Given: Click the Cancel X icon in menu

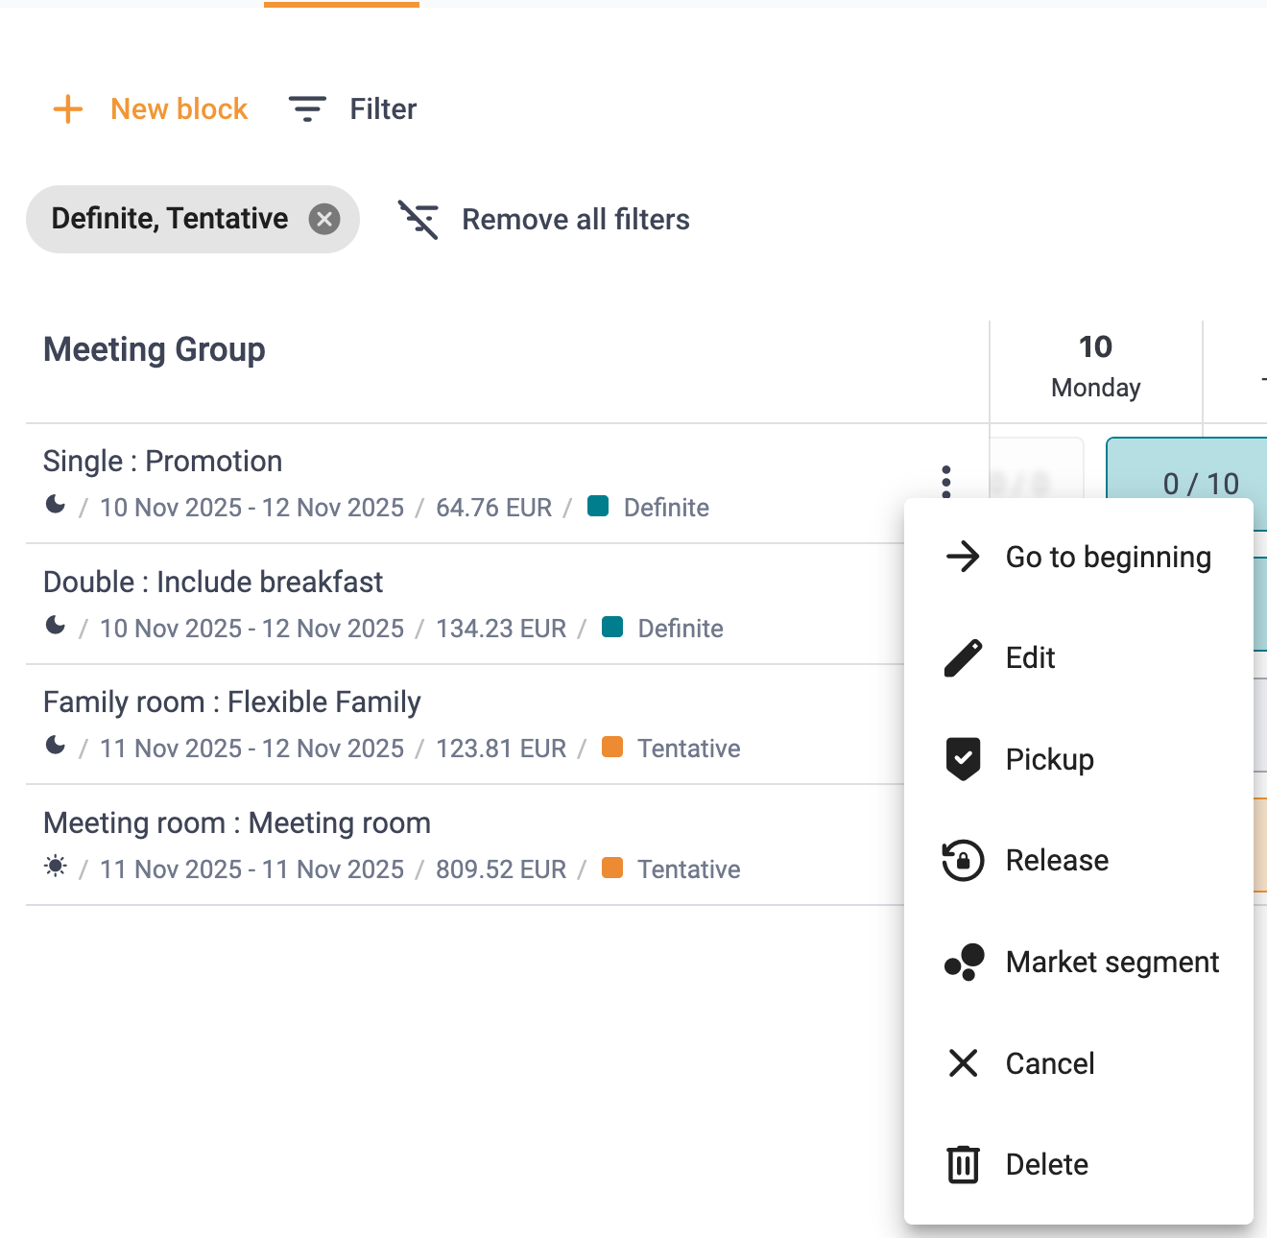Looking at the screenshot, I should (963, 1063).
